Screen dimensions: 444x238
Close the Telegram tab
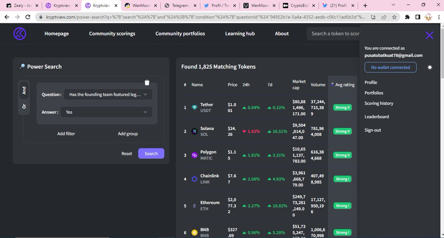point(195,6)
